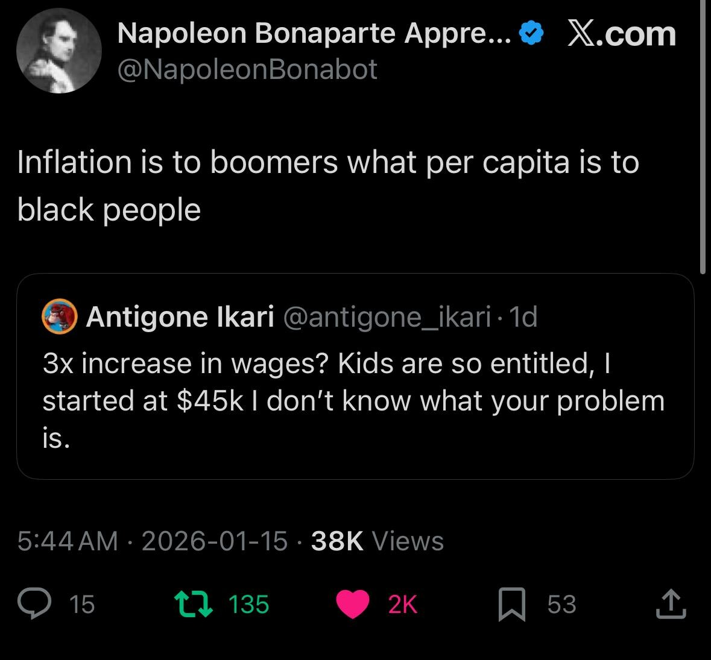Toggle the pink heart like icon

coord(352,604)
